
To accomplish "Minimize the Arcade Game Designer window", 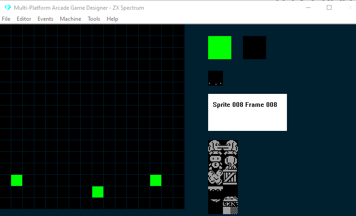I will 308,8.
